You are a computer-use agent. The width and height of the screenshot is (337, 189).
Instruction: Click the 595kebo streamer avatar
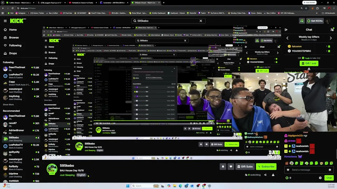pyautogui.click(x=52, y=169)
